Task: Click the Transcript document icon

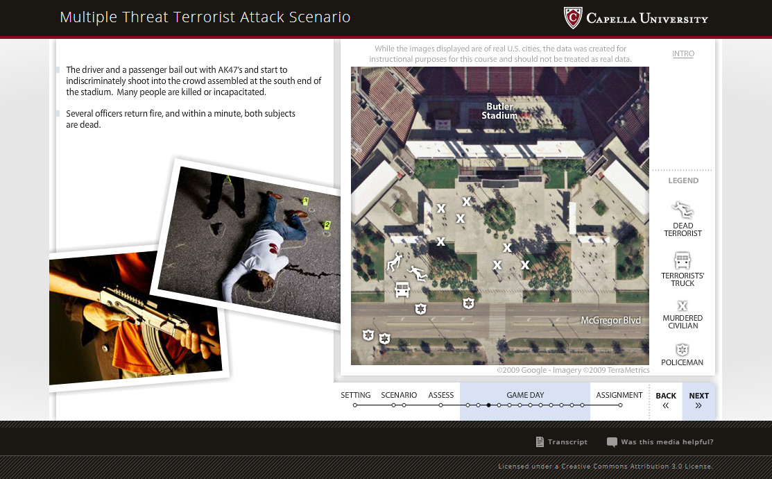Action: tap(540, 442)
